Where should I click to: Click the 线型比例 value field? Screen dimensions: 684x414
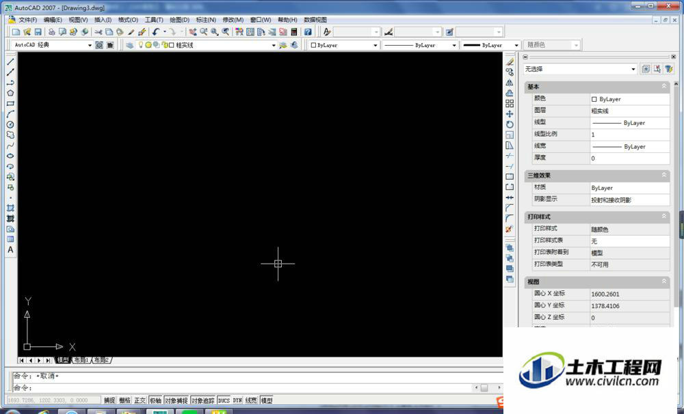[629, 134]
